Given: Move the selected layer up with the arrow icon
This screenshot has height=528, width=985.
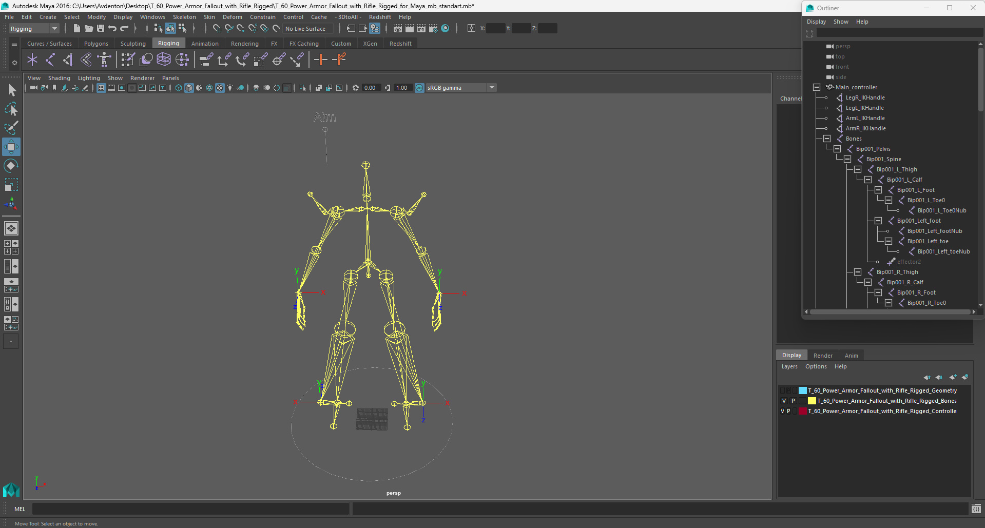Looking at the screenshot, I should point(927,377).
